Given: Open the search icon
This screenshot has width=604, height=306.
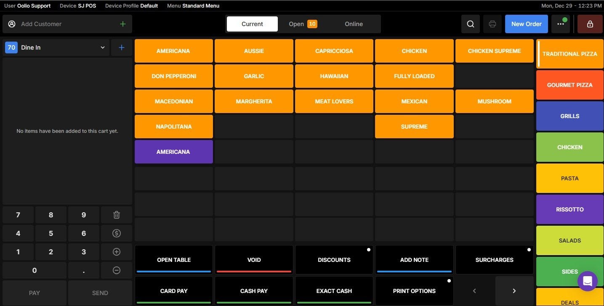Looking at the screenshot, I should [470, 24].
